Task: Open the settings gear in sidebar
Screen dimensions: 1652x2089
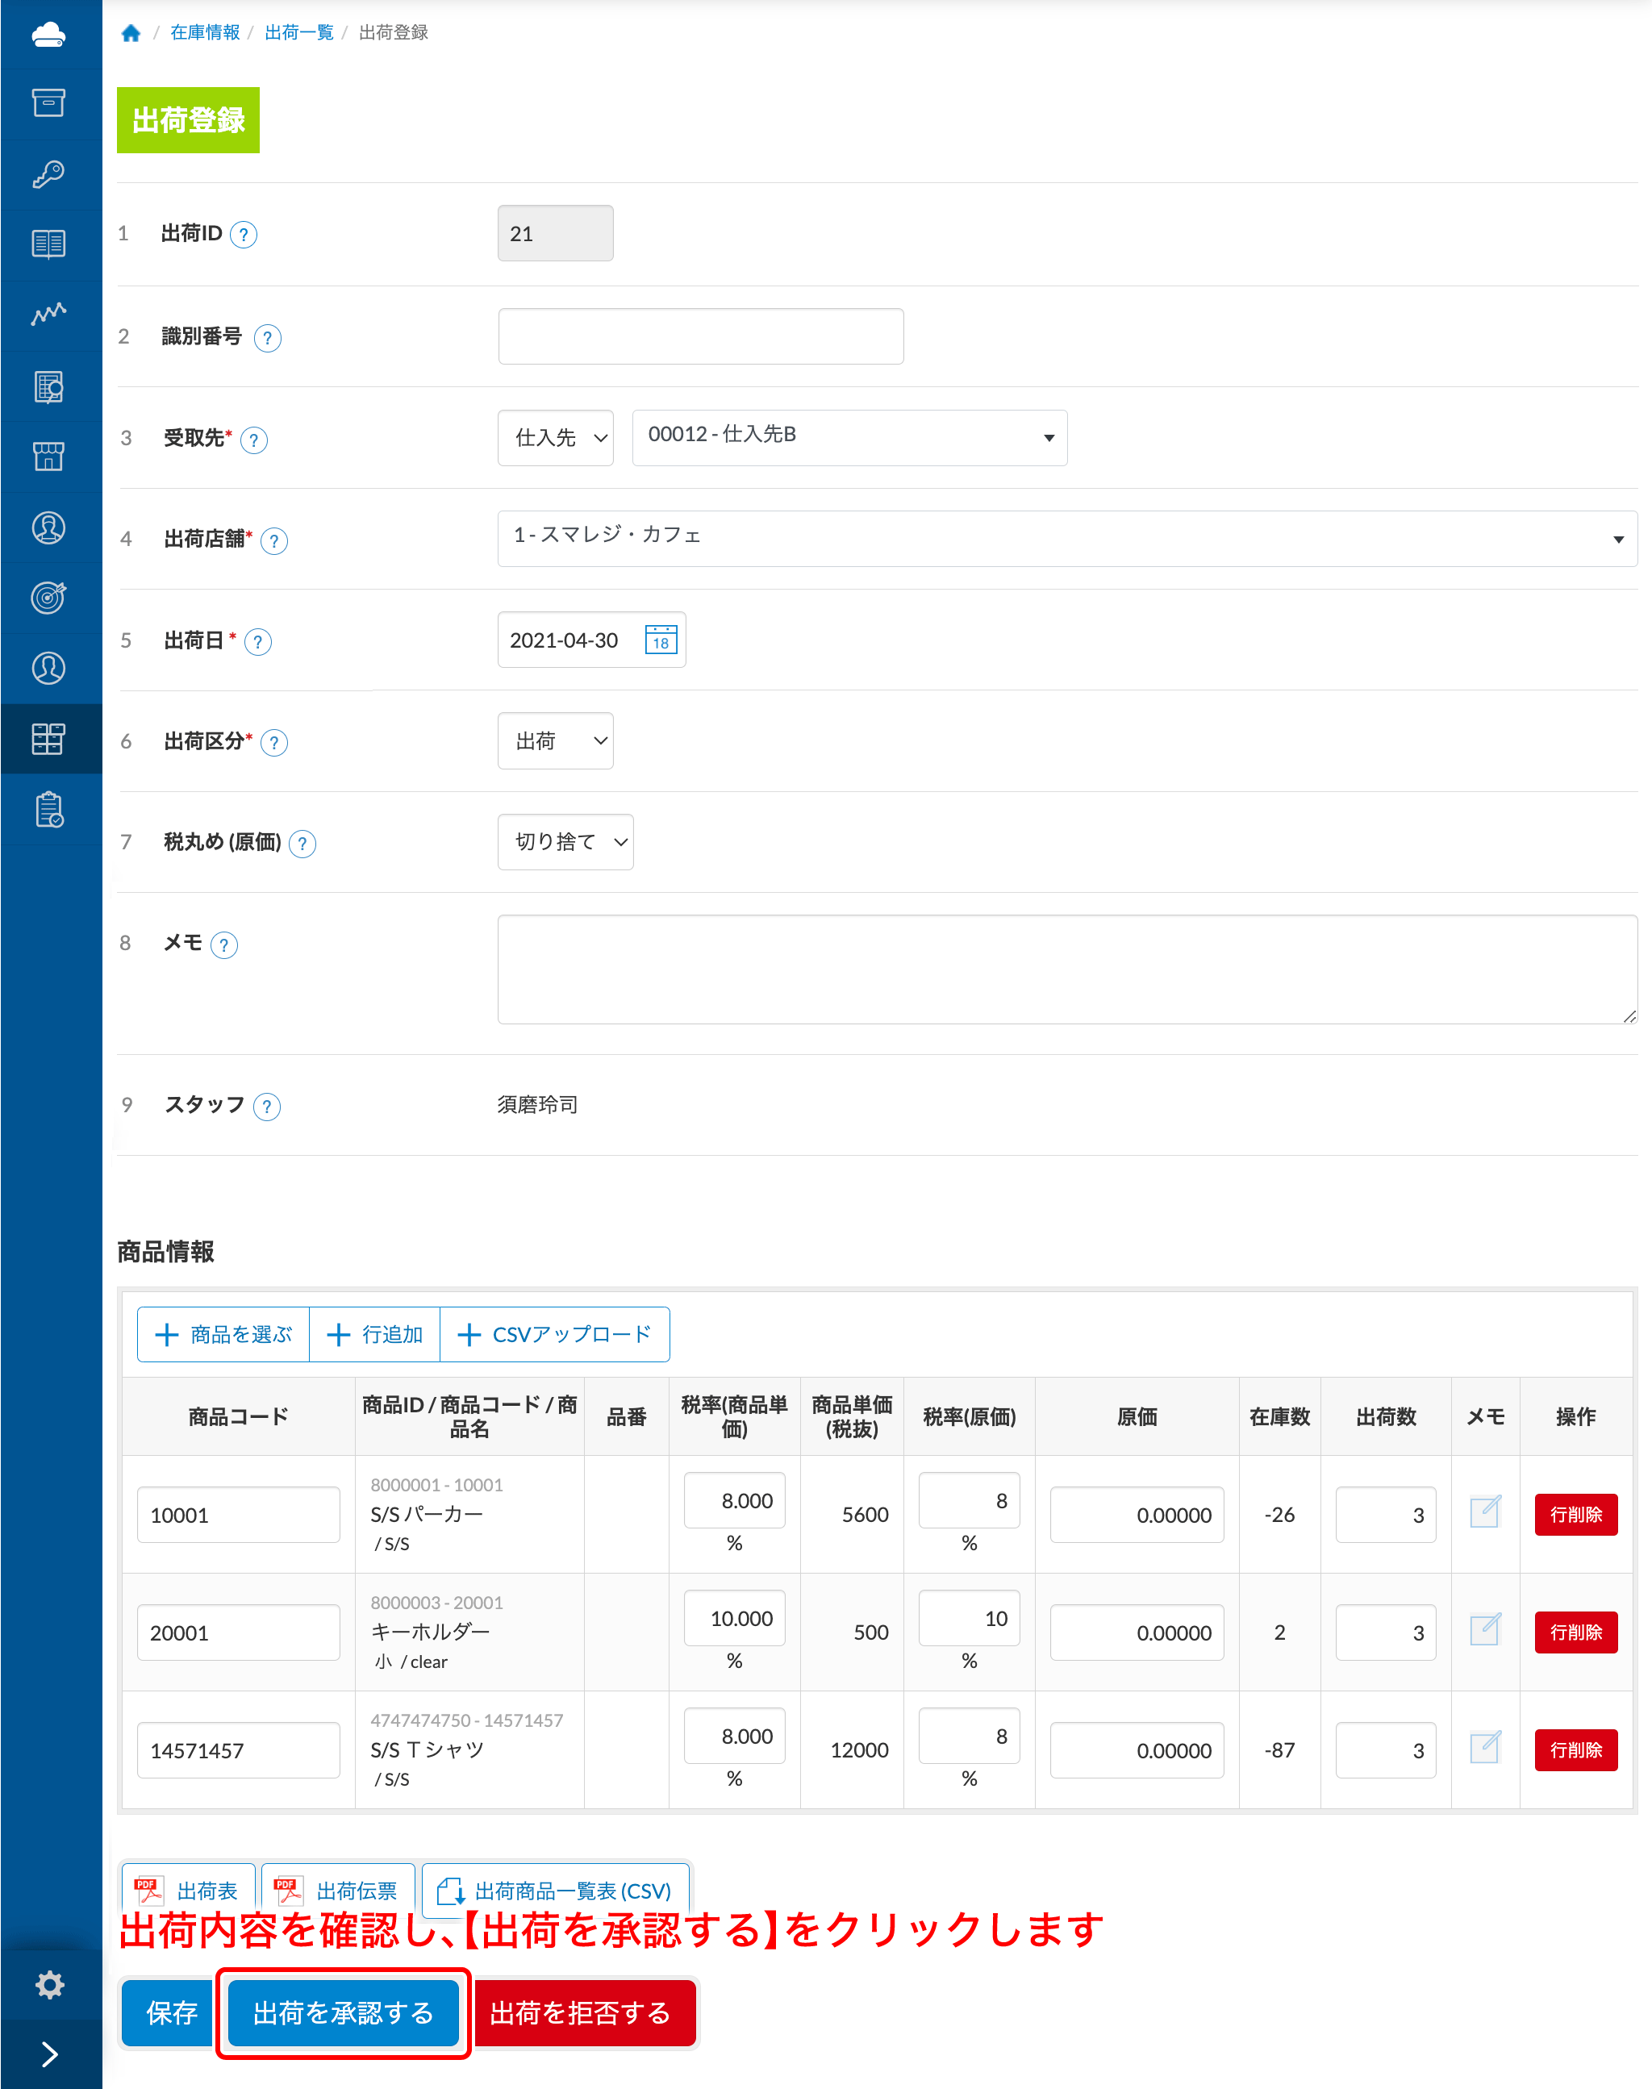Action: click(x=49, y=1984)
